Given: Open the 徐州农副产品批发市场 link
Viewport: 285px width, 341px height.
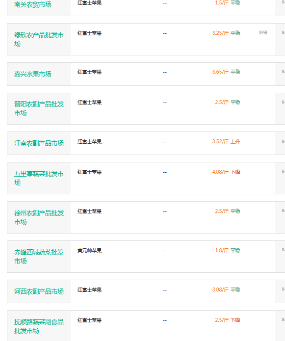Looking at the screenshot, I should click(x=39, y=217).
